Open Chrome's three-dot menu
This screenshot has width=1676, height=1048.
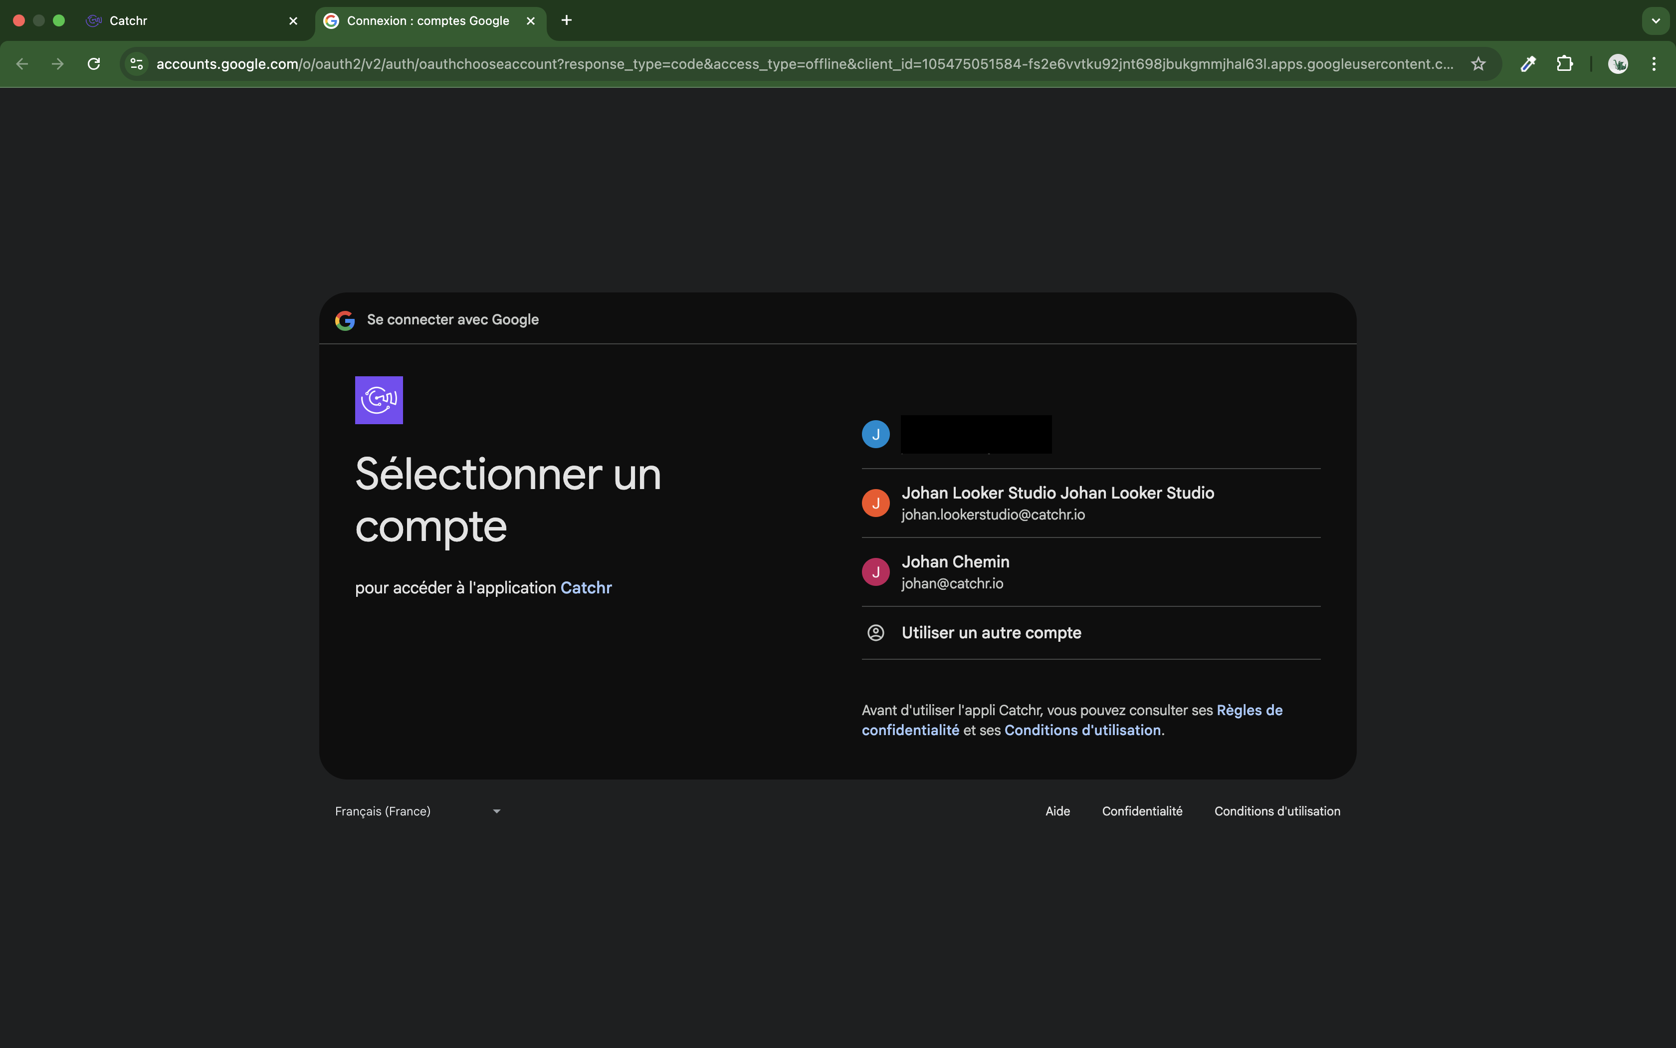1654,64
